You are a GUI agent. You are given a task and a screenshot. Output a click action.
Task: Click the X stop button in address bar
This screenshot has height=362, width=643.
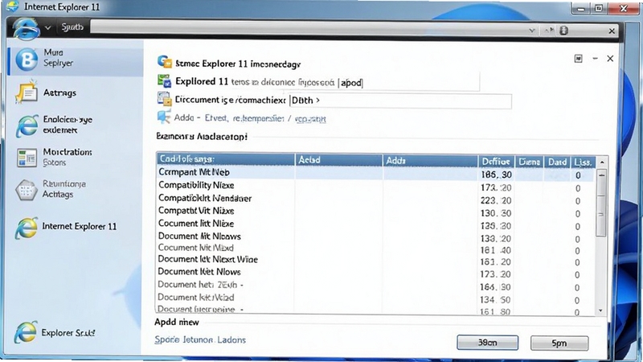pos(612,31)
